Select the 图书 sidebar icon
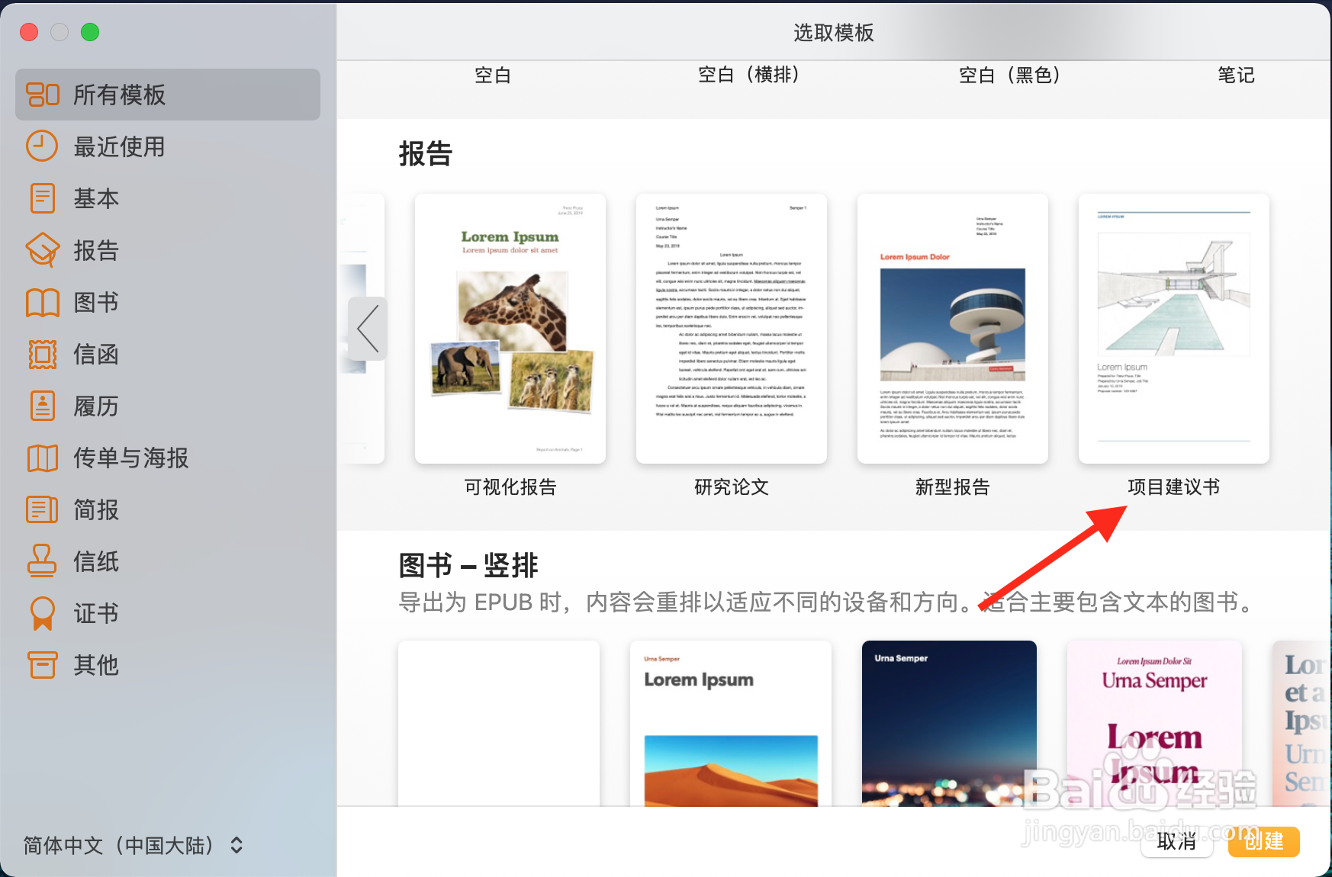Screen dimensions: 1332x877 click(x=42, y=301)
